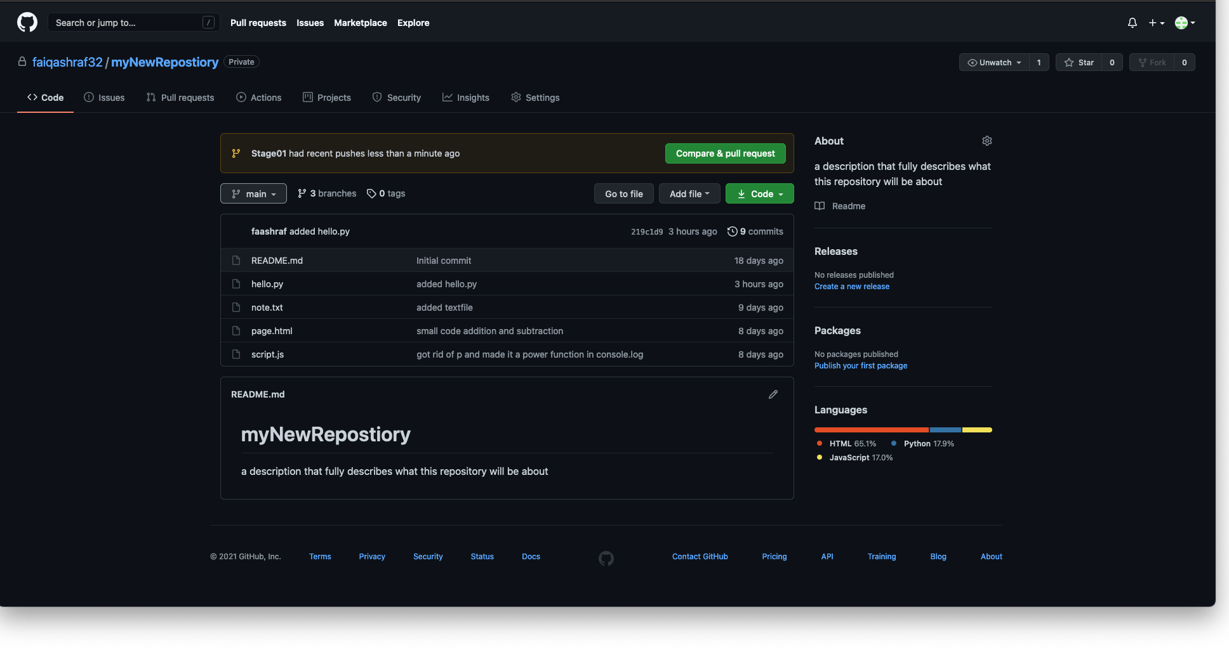Open the Insights tab
Viewport: 1229px width, 648px height.
pyautogui.click(x=466, y=98)
